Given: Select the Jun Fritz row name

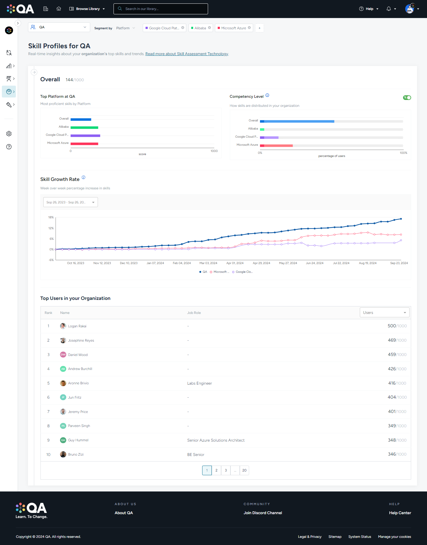Looking at the screenshot, I should coord(75,397).
